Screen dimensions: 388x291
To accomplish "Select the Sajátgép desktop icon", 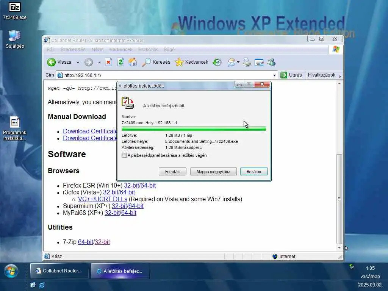I will (15, 39).
